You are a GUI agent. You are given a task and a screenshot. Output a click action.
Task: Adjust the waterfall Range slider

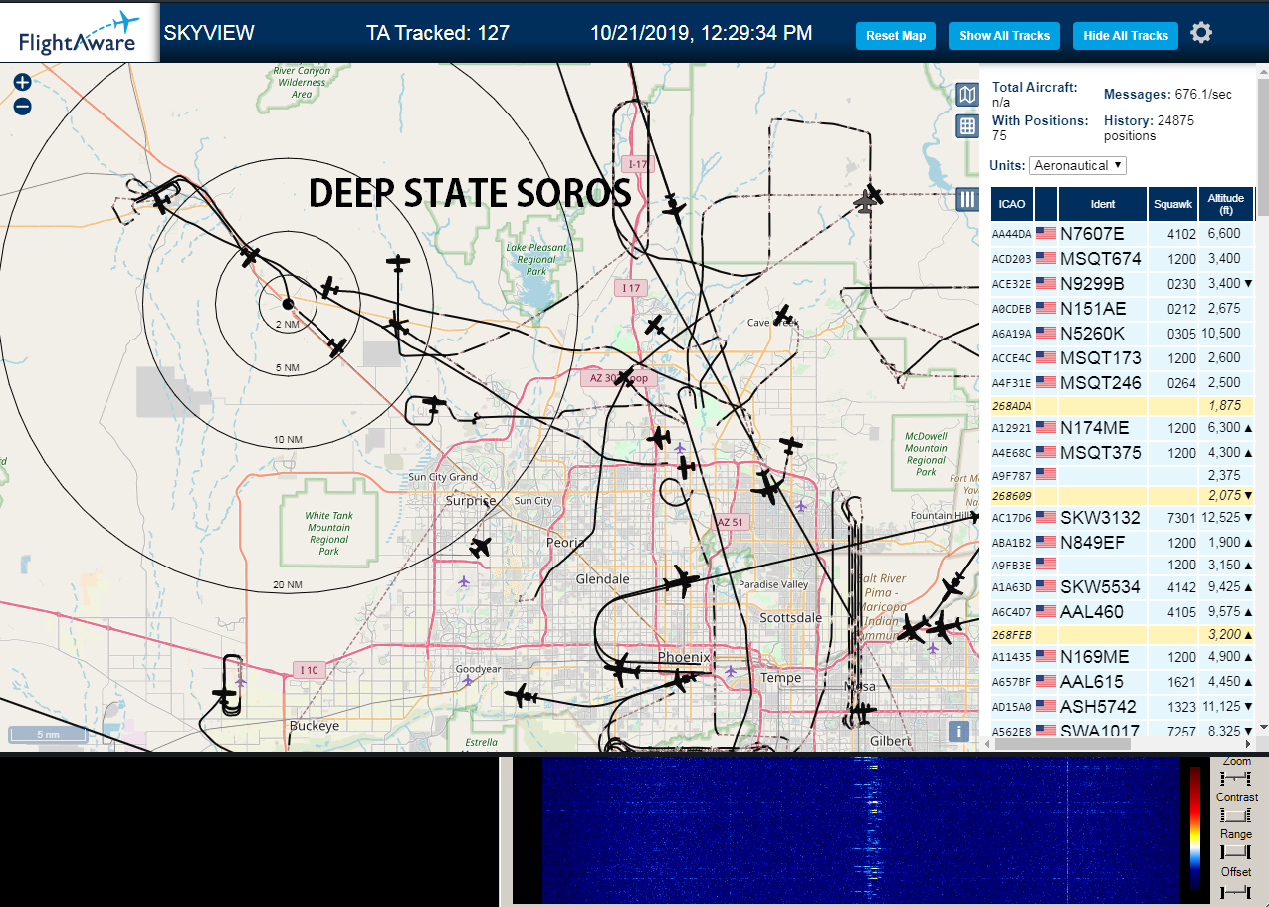point(1236,852)
